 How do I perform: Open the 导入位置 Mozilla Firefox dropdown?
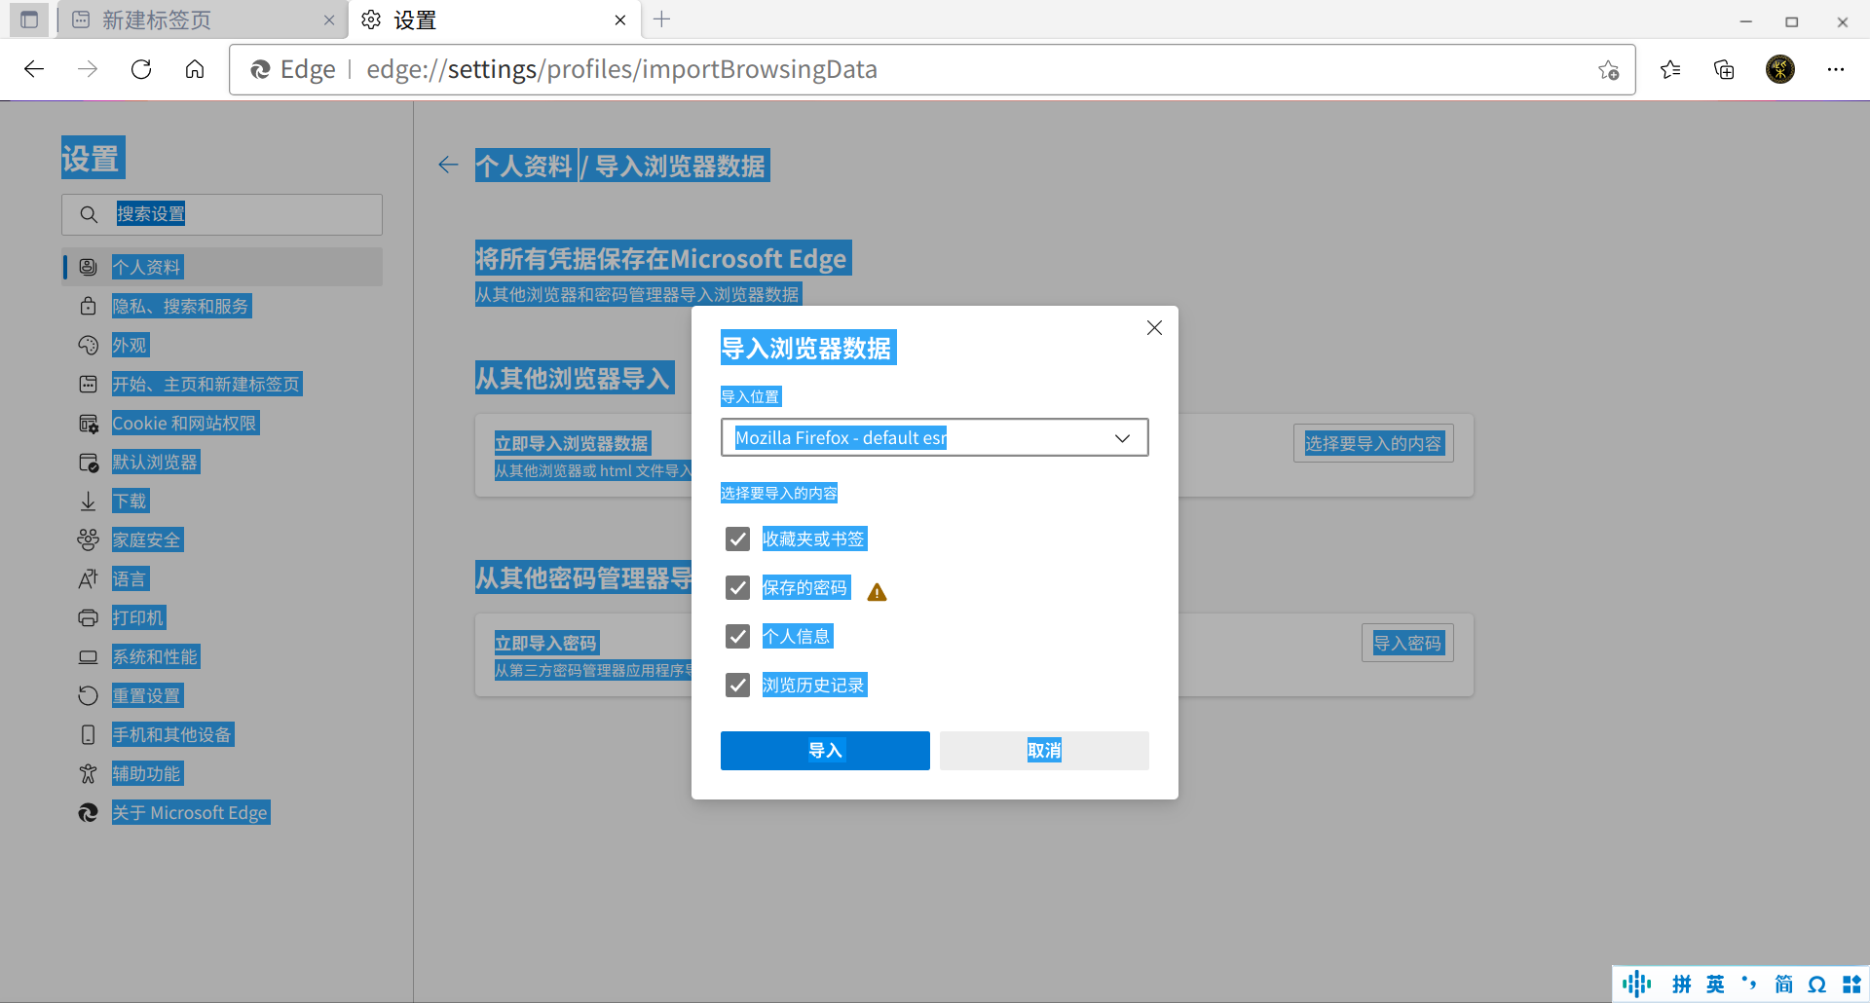(x=935, y=438)
